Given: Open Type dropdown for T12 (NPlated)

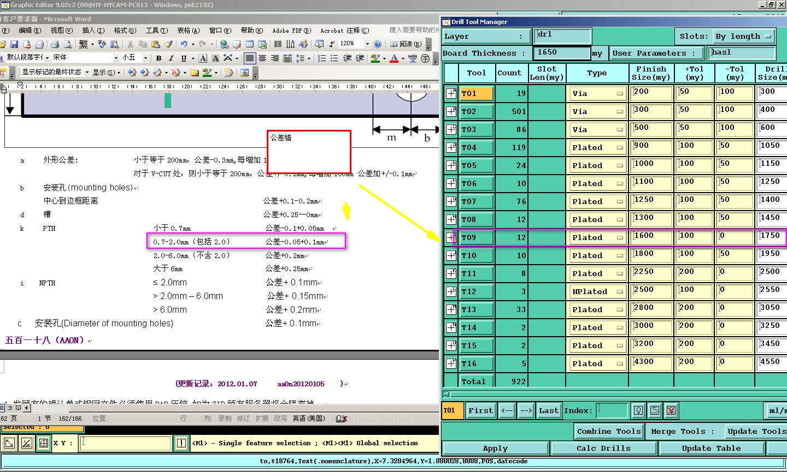Looking at the screenshot, I should (597, 291).
